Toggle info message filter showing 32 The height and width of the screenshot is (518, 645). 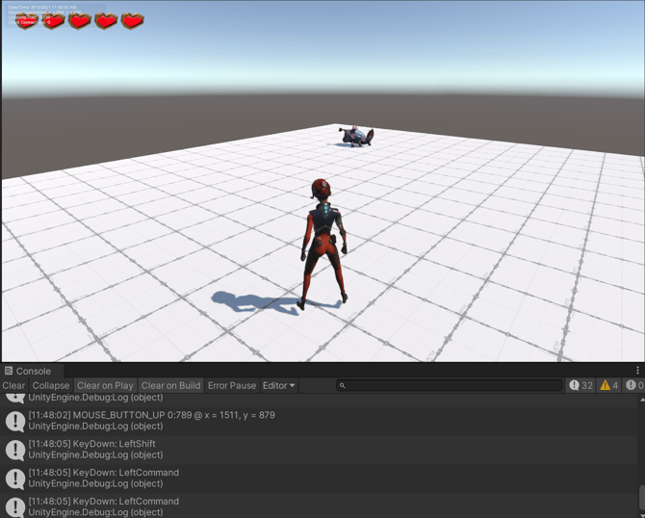coord(580,385)
